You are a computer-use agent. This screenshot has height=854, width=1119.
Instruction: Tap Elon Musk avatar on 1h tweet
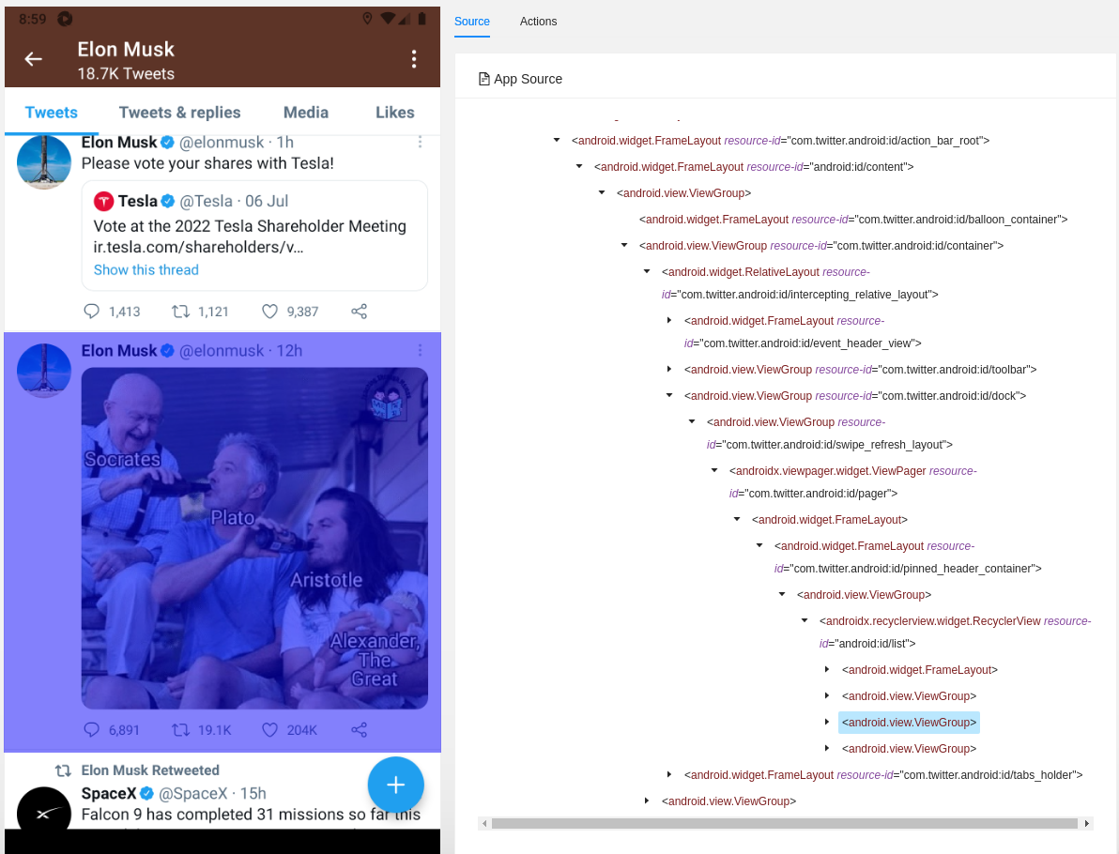[x=43, y=161]
